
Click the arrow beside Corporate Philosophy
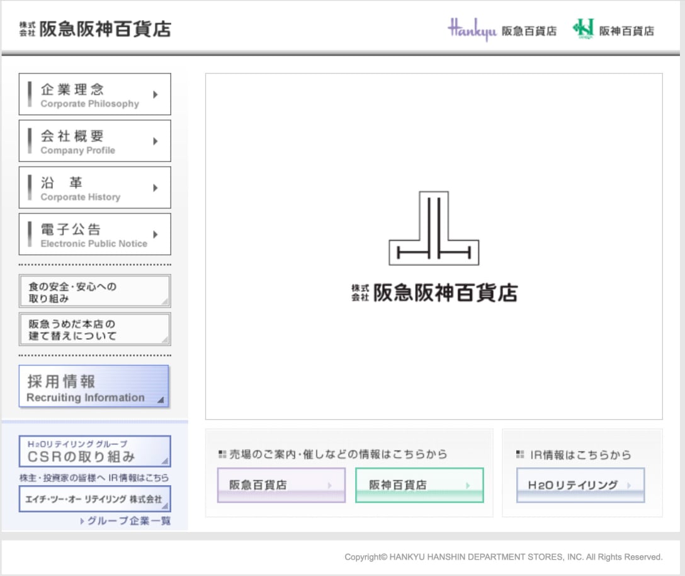click(155, 94)
